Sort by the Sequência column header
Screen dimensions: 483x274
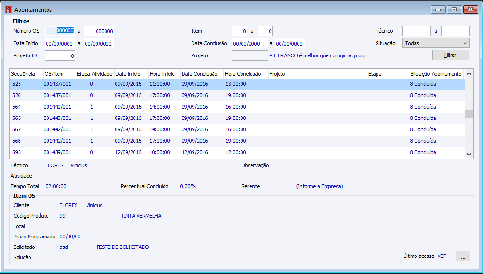(x=24, y=74)
